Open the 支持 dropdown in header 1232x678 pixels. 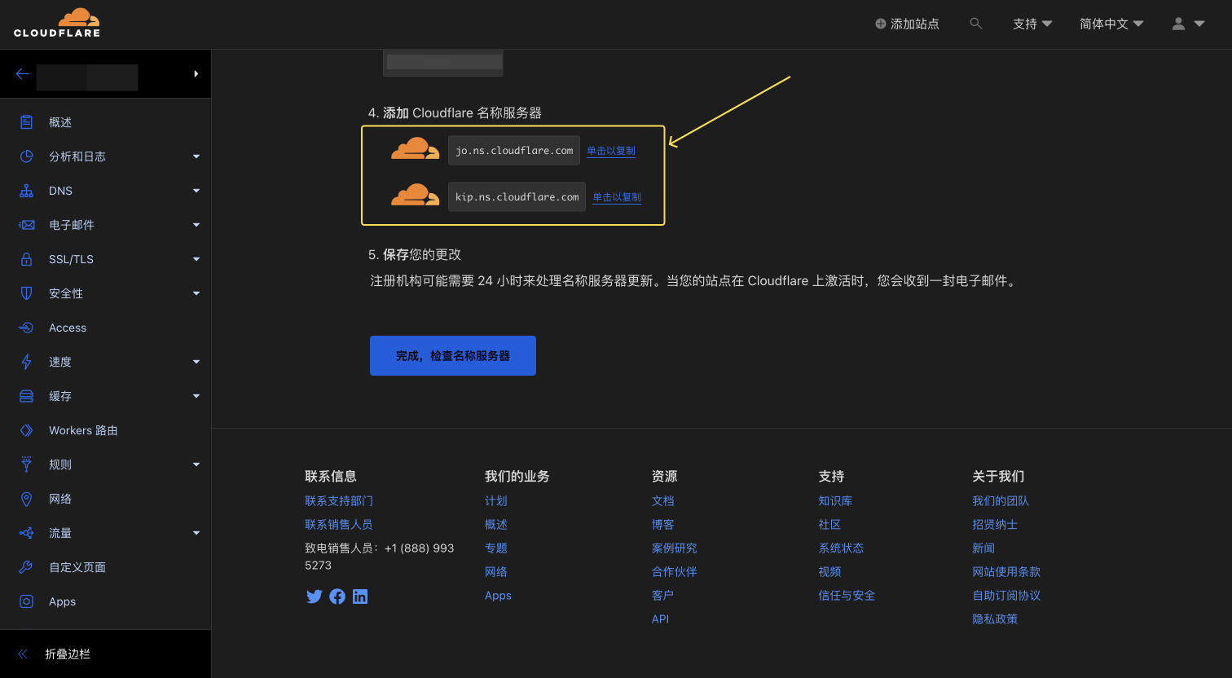pos(1032,24)
